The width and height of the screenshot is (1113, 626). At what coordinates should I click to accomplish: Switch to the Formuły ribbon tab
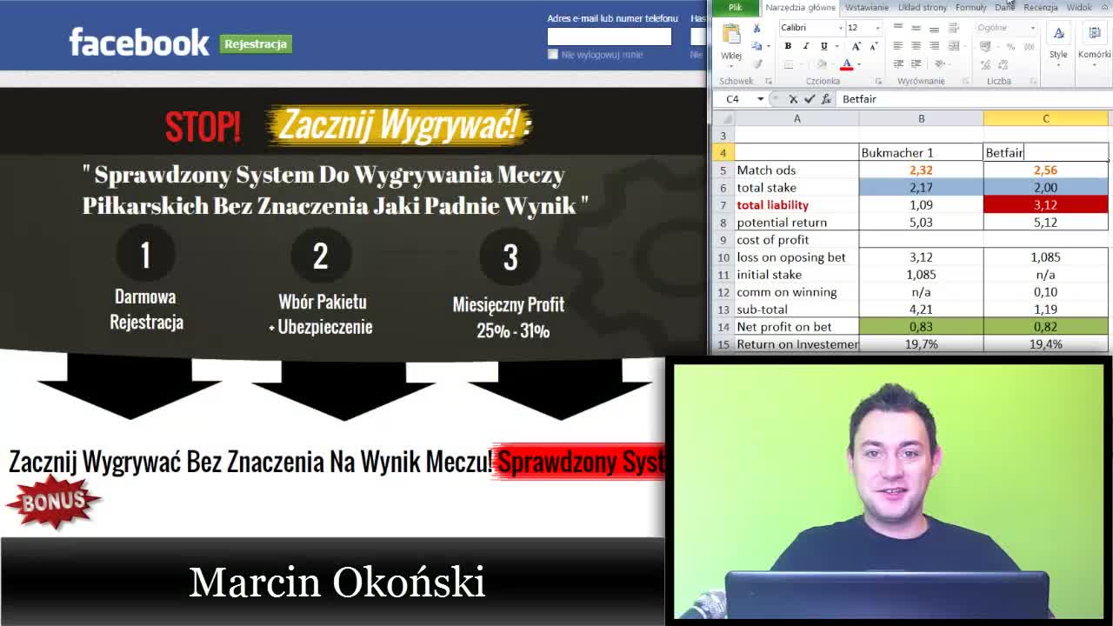pos(971,8)
